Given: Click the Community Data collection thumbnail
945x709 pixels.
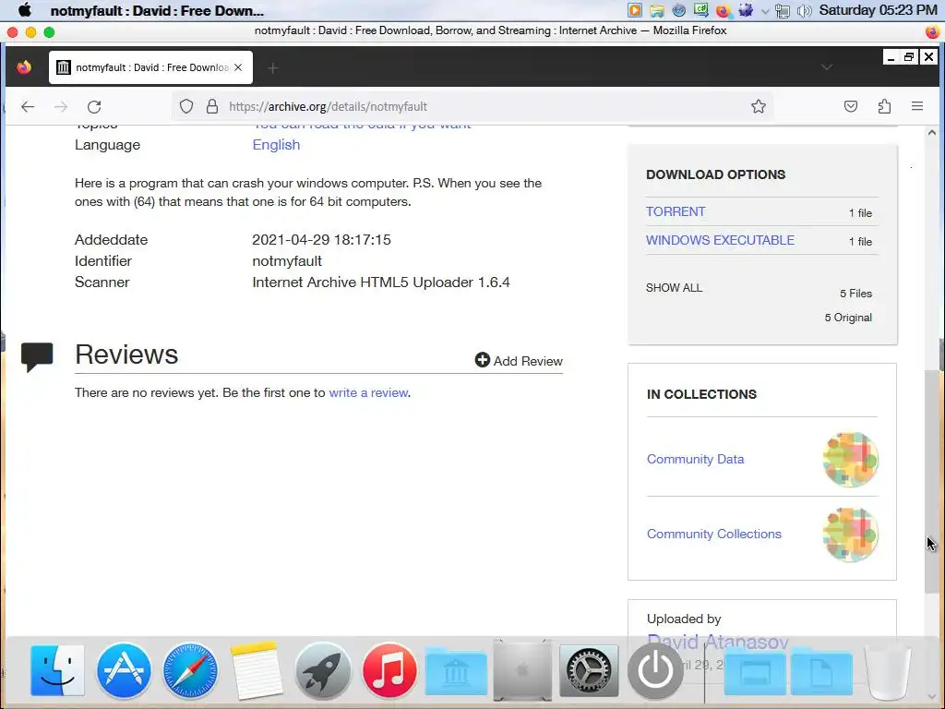Looking at the screenshot, I should click(x=850, y=460).
